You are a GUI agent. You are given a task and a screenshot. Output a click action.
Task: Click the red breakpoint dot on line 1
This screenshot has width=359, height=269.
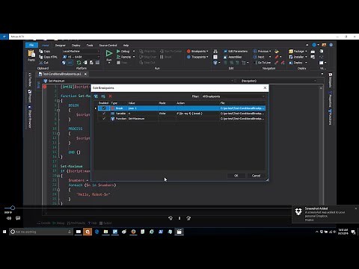[x=45, y=87]
